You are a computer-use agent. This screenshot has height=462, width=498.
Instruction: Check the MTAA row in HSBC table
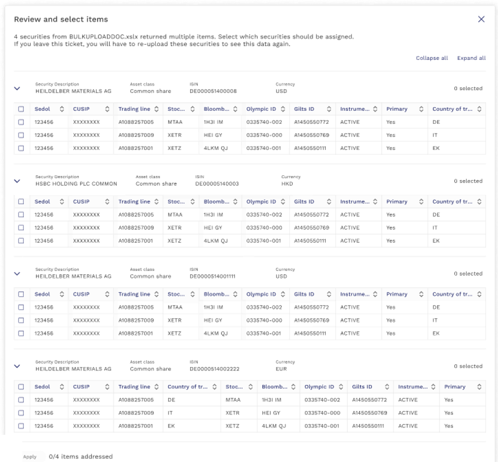[21, 215]
